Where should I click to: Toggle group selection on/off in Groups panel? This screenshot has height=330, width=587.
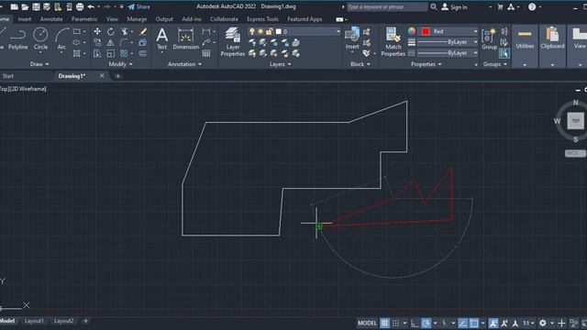504,53
